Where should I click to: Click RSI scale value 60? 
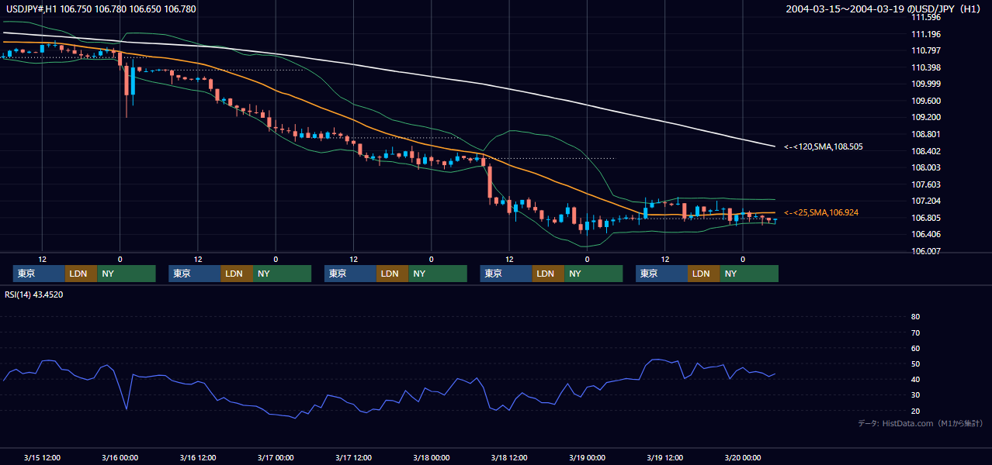916,348
